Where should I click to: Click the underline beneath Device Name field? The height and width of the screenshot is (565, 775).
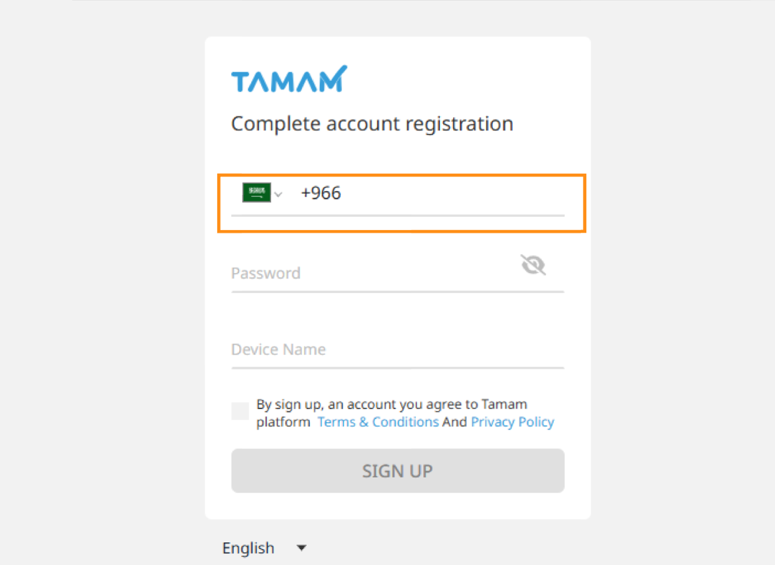pos(397,368)
